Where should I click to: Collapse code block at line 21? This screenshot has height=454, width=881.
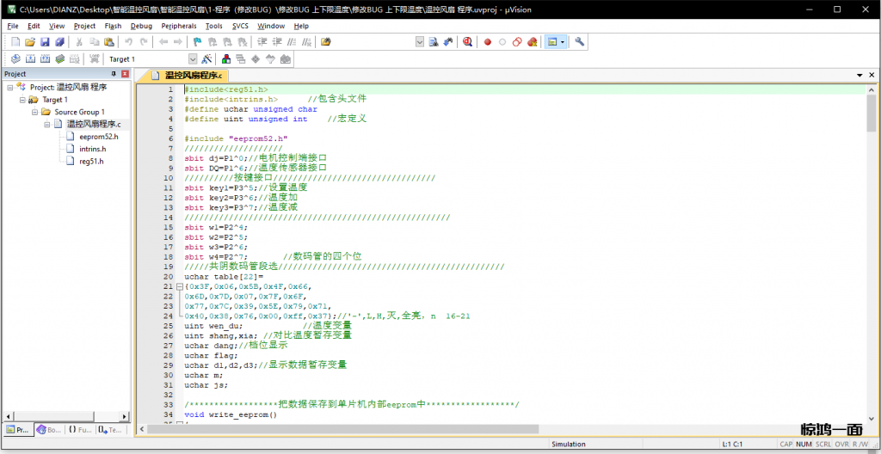pos(179,286)
